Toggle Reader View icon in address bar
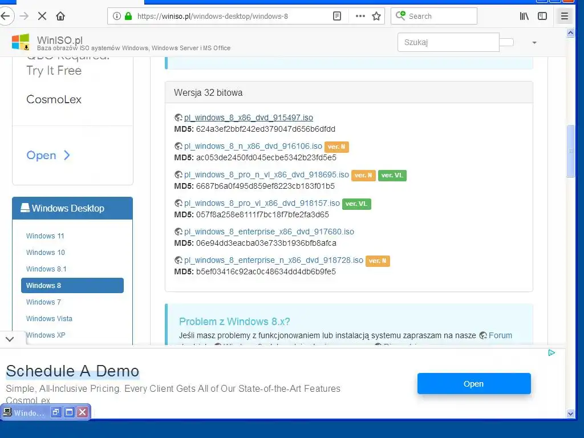The image size is (584, 438). [336, 16]
